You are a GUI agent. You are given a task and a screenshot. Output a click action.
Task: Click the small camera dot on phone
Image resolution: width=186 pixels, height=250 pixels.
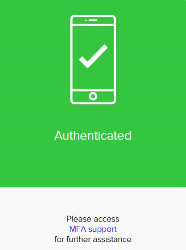pyautogui.click(x=86, y=20)
